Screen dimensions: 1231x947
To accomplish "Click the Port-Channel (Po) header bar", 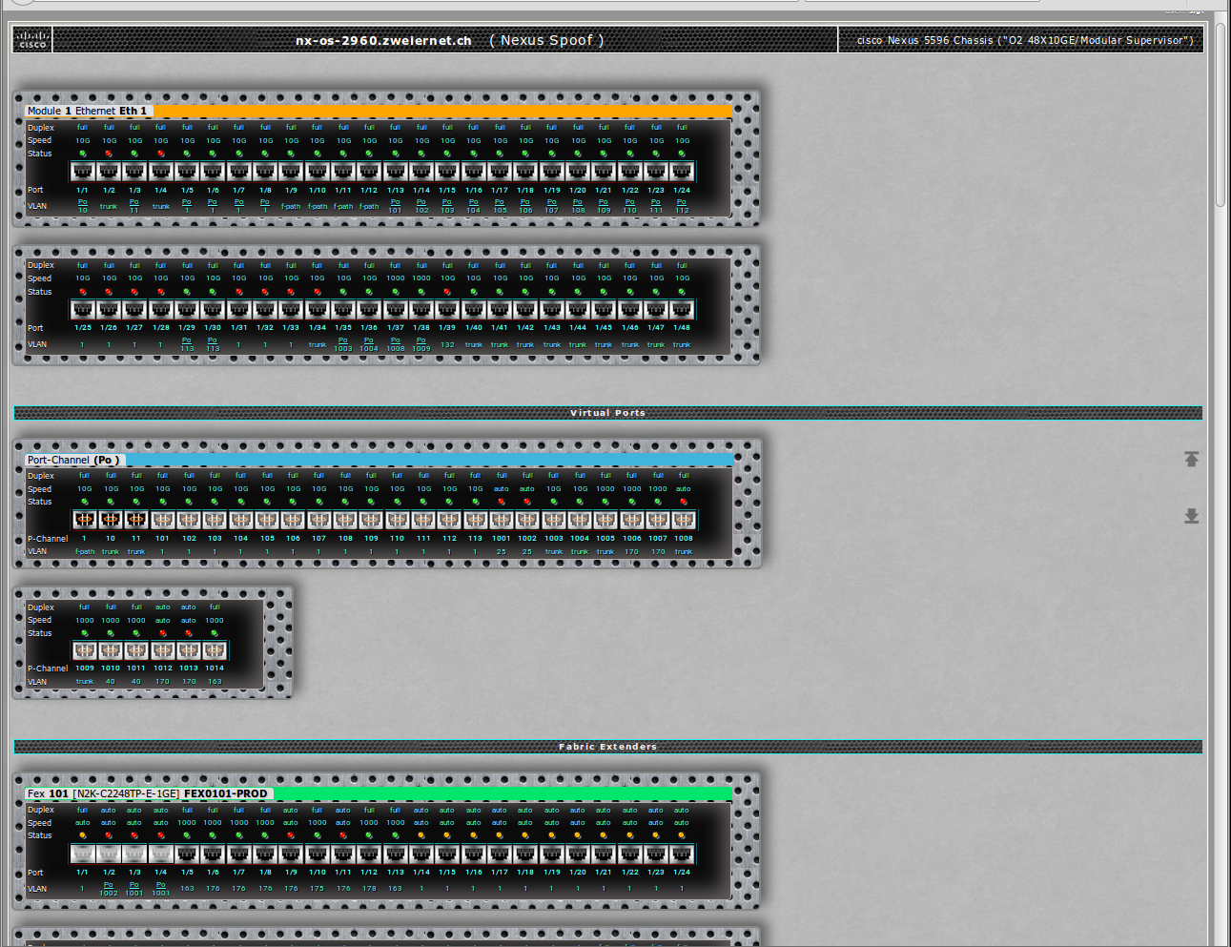I will [380, 460].
